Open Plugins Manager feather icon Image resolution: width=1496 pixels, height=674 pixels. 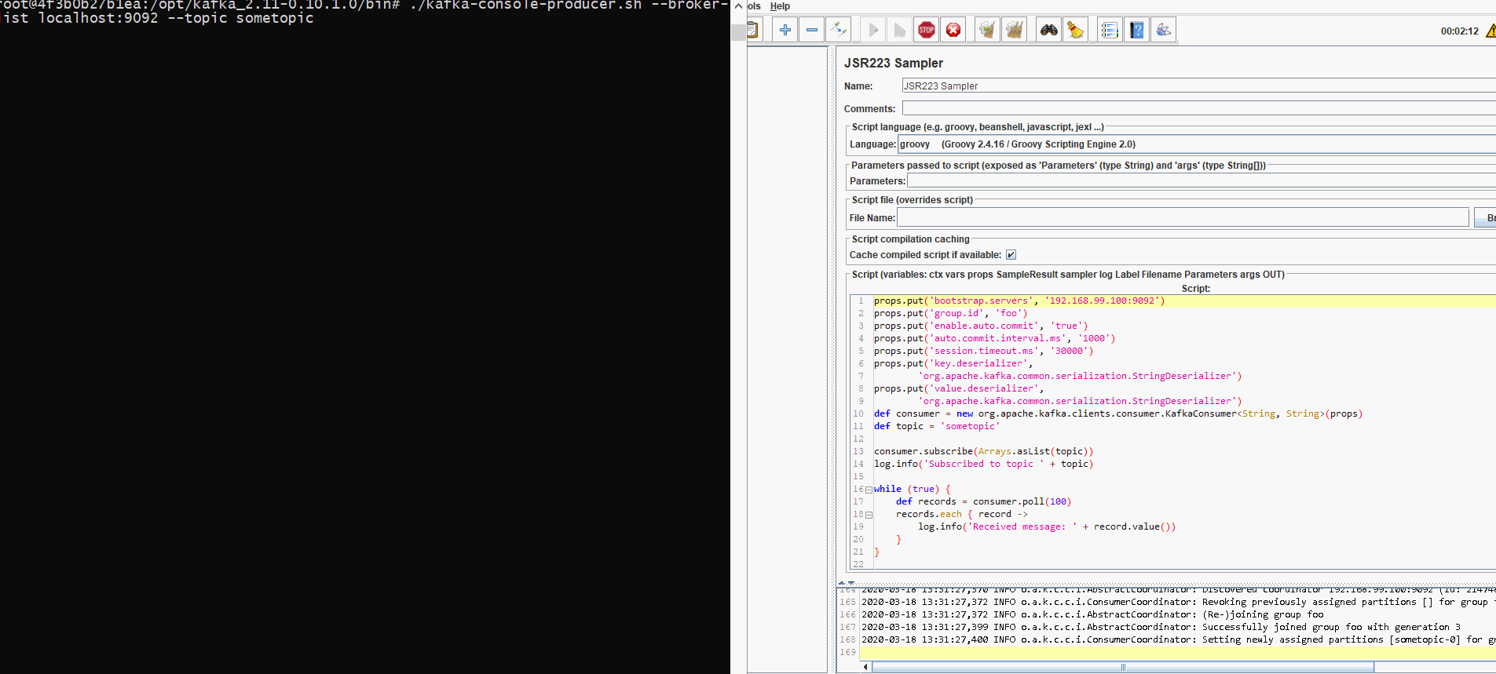pyautogui.click(x=1164, y=30)
